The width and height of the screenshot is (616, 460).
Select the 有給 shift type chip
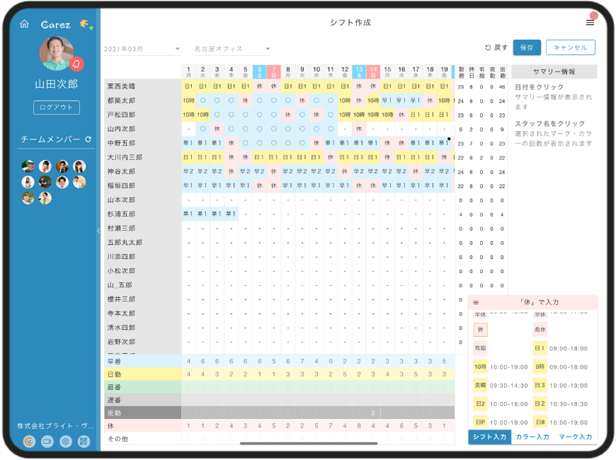(481, 348)
